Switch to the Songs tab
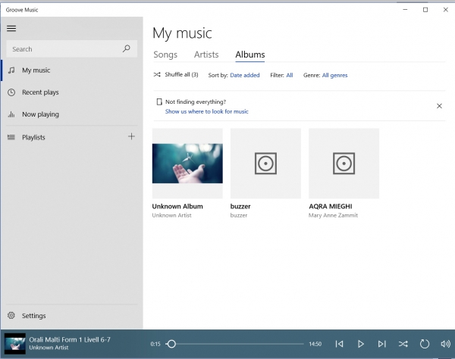455x359 pixels. click(165, 55)
